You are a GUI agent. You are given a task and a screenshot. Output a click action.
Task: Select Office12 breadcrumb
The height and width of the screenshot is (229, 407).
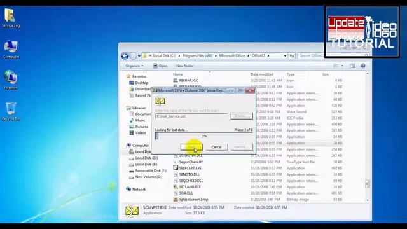pos(258,56)
